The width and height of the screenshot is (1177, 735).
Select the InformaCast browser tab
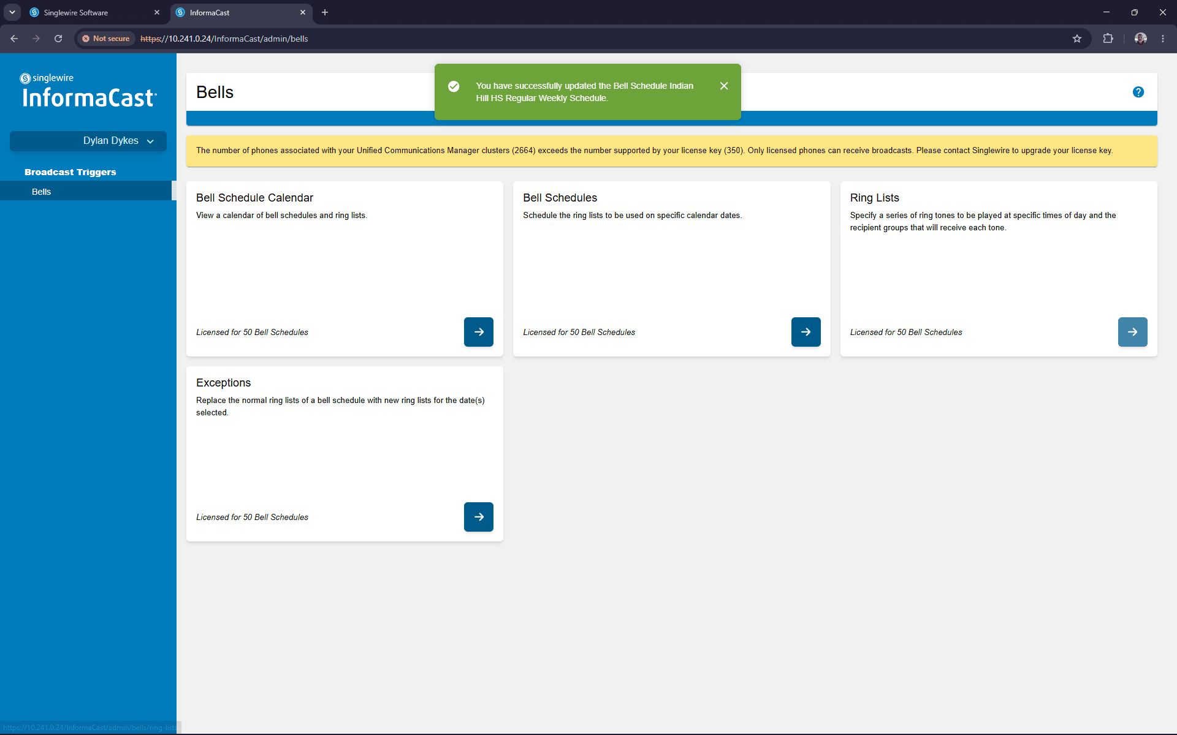tap(241, 12)
